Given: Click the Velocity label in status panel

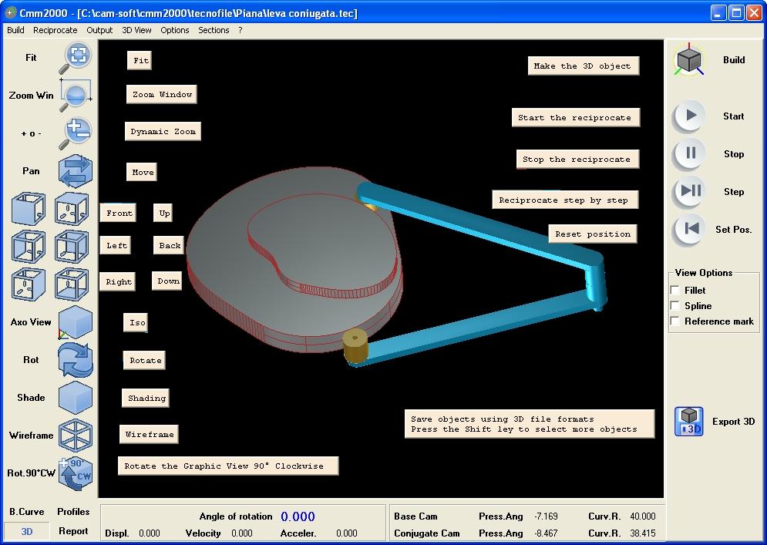Looking at the screenshot, I should point(203,533).
